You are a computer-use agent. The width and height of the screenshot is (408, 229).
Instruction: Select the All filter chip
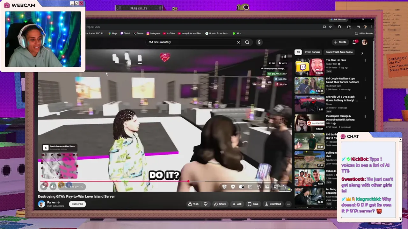(298, 52)
